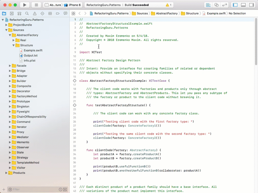Toggle the Inspectors (right) panel
The width and height of the screenshot is (258, 193).
coord(251,5)
